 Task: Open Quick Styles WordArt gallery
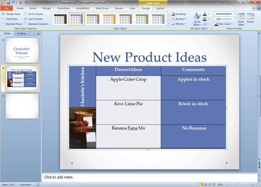(x=197, y=19)
